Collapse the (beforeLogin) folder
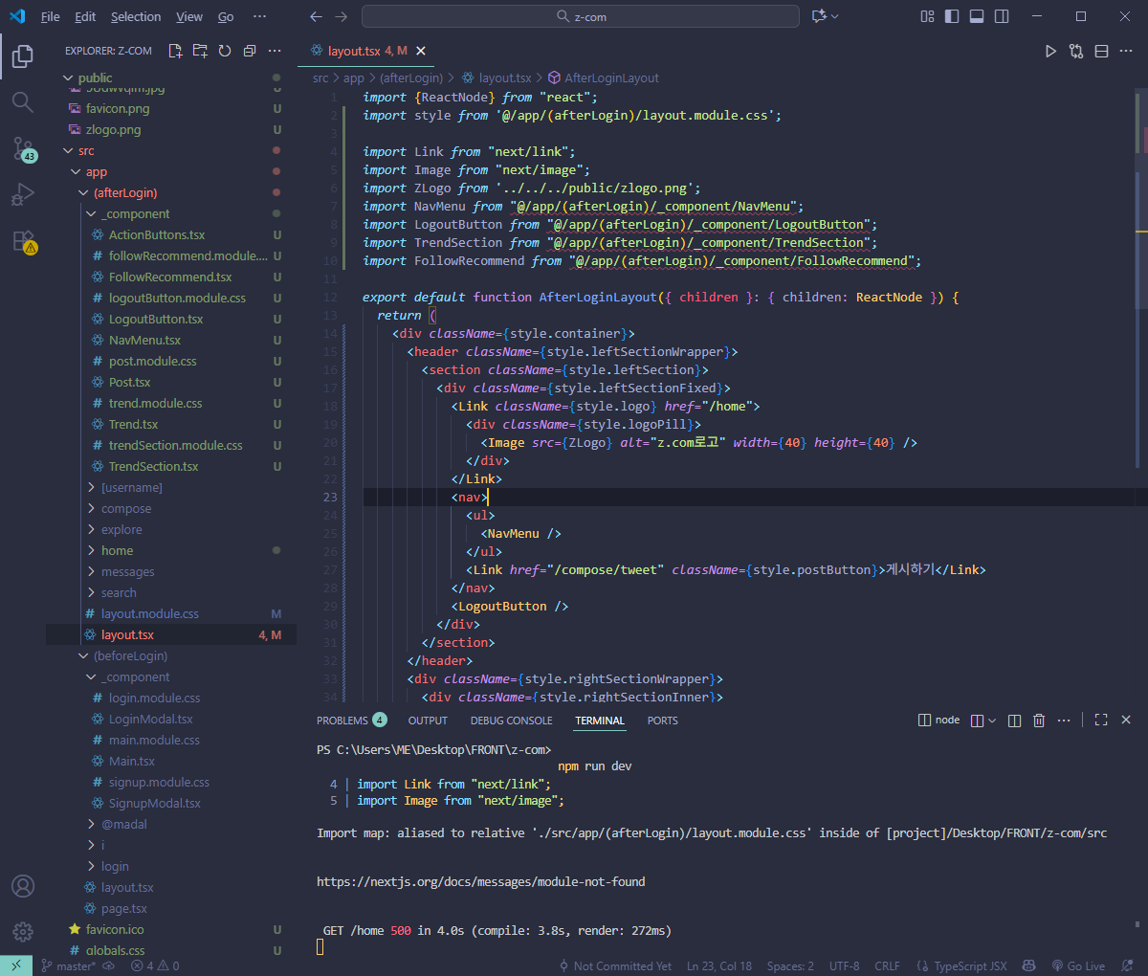Viewport: 1148px width, 976px height. coord(170,655)
